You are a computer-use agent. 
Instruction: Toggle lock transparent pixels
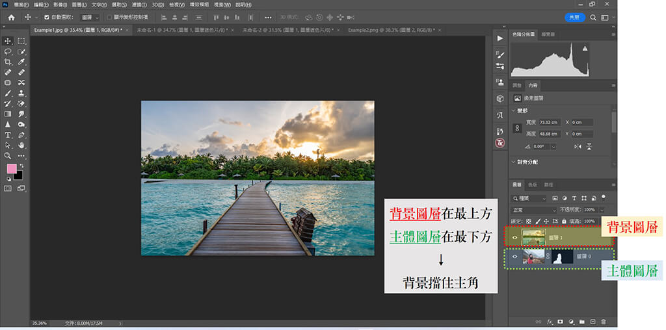(x=529, y=222)
